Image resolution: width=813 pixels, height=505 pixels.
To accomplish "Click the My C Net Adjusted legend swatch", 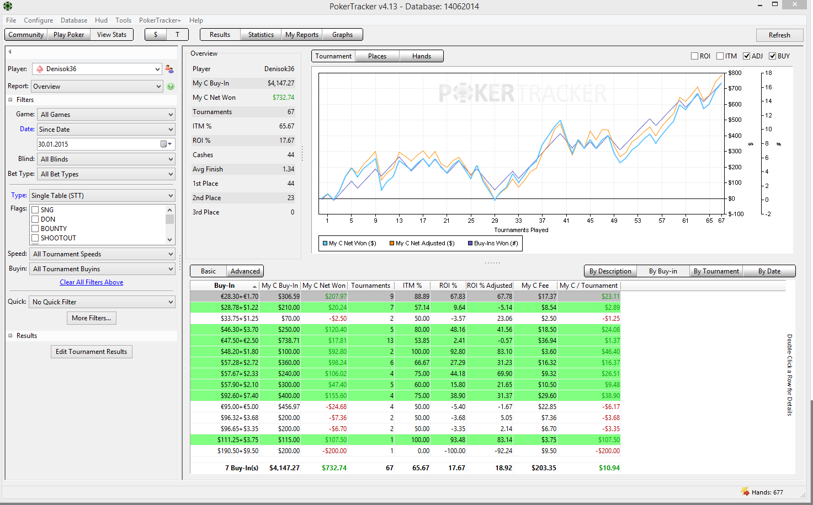I will tap(392, 243).
